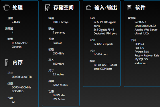This screenshot has width=160, height=107.
Task: Click the Linux Kernel 2.6.32 entry
Action: point(145,26)
